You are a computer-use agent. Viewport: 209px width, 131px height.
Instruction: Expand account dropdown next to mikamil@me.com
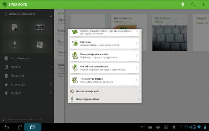point(51,16)
